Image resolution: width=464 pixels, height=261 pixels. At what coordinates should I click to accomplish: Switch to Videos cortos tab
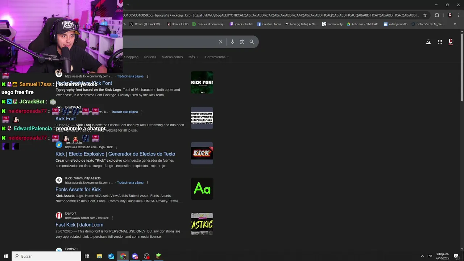pyautogui.click(x=172, y=57)
